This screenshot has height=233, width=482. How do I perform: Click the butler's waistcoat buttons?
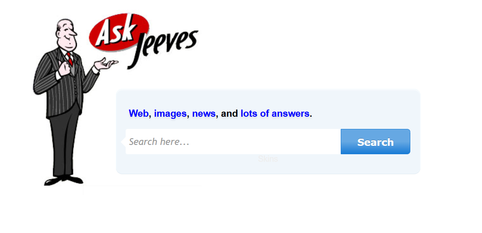[75, 88]
